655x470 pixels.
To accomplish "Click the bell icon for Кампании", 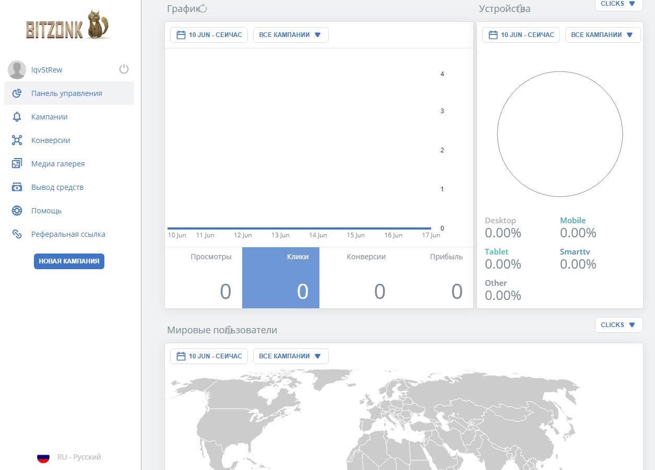I will pos(17,117).
